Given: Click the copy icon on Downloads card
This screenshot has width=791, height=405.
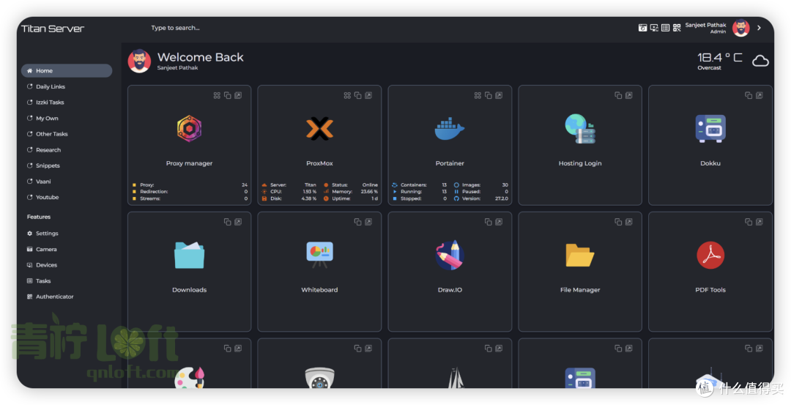Looking at the screenshot, I should coord(228,222).
